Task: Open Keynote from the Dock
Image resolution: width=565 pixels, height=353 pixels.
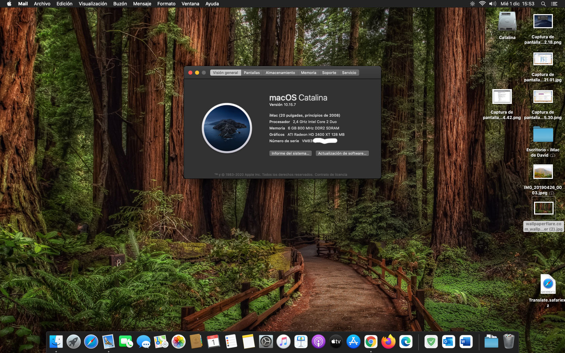Action: tap(301, 342)
